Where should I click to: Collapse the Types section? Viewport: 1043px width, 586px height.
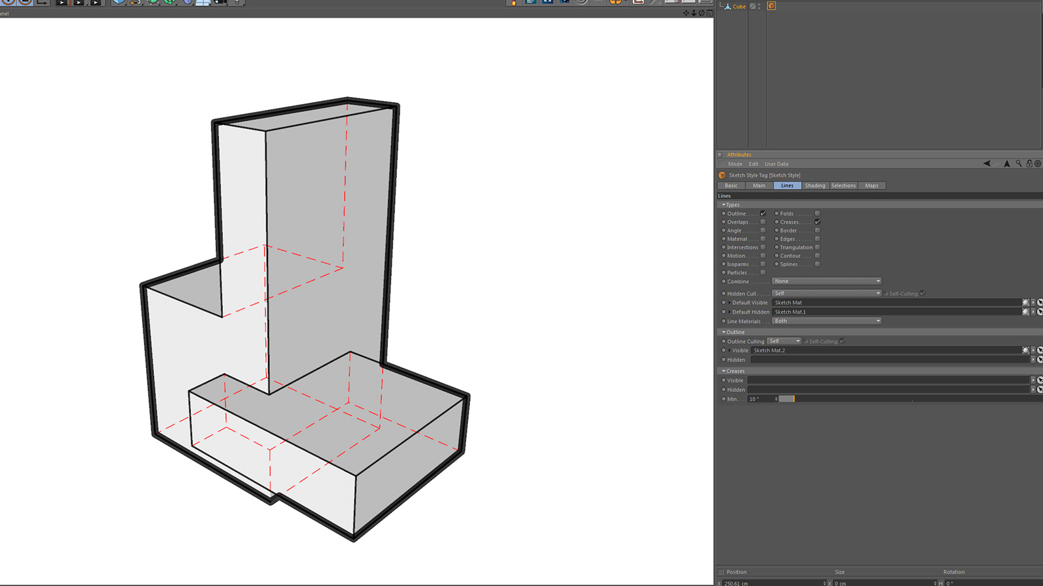[x=724, y=205]
